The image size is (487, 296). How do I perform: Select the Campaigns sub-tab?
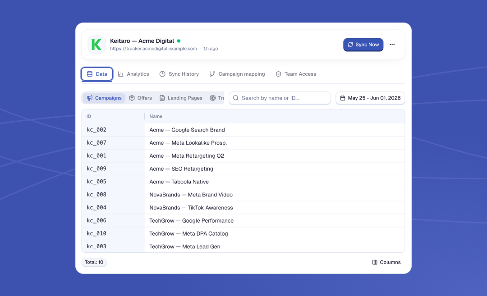click(x=104, y=98)
